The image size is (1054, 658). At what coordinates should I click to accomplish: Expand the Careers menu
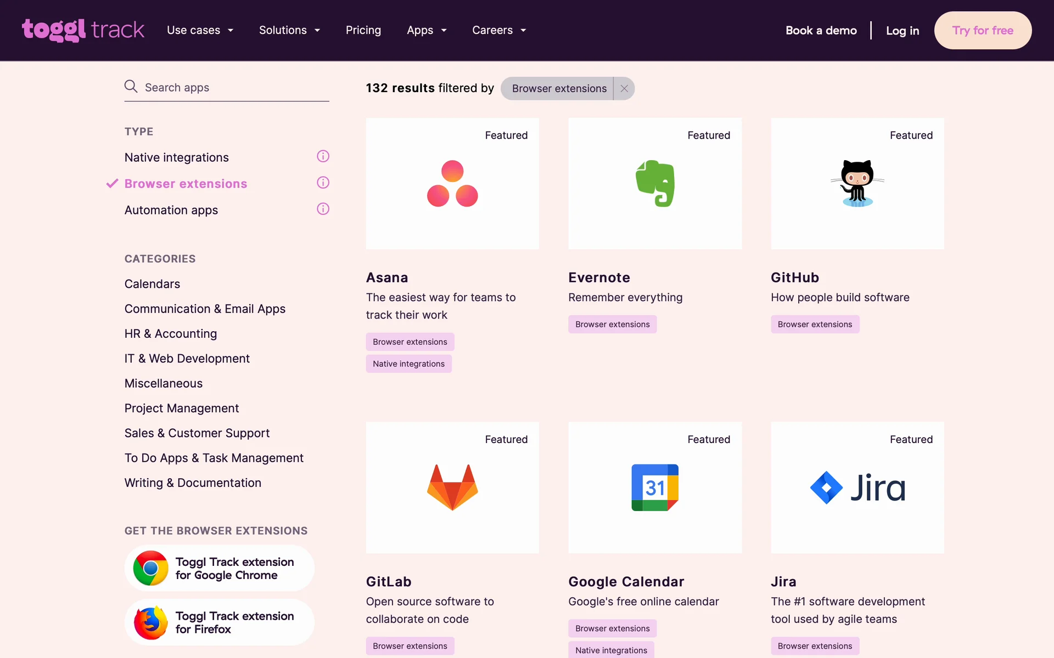pyautogui.click(x=498, y=30)
